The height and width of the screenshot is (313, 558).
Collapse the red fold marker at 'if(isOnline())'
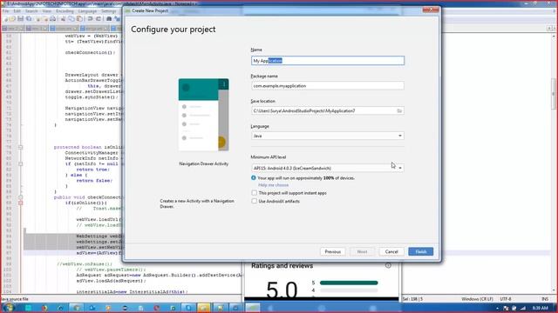21,203
